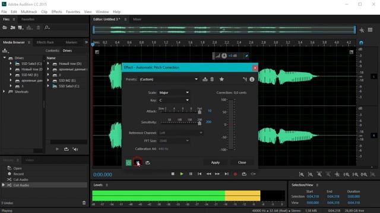Click the Close button in effect dialog
The width and height of the screenshot is (380, 213).
coord(242,163)
